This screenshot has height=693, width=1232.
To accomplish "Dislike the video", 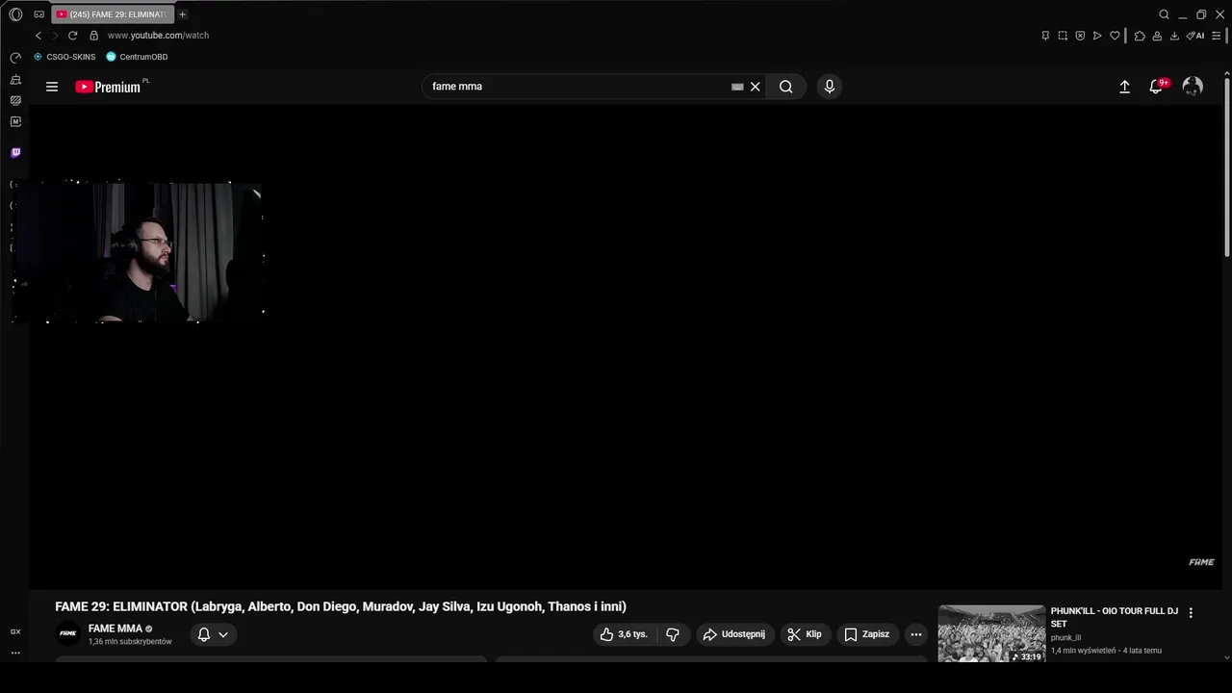I will click(673, 634).
